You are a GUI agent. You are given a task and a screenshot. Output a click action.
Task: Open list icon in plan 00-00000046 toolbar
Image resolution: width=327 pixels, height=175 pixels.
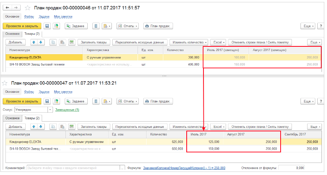[96, 26]
